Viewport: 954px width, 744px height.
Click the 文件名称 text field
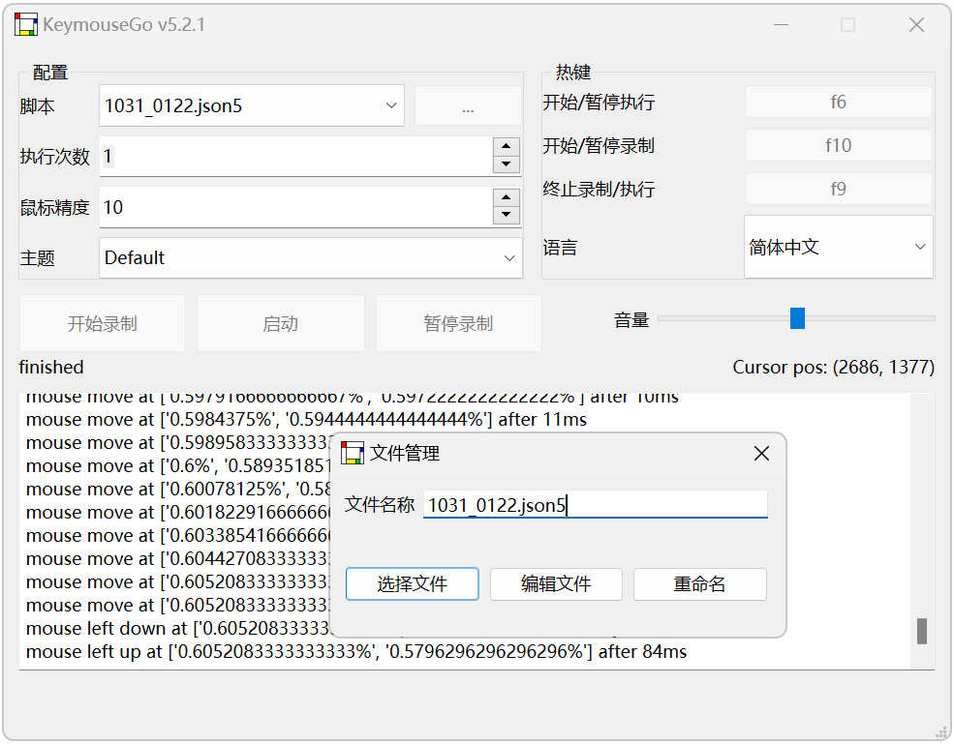[x=596, y=504]
